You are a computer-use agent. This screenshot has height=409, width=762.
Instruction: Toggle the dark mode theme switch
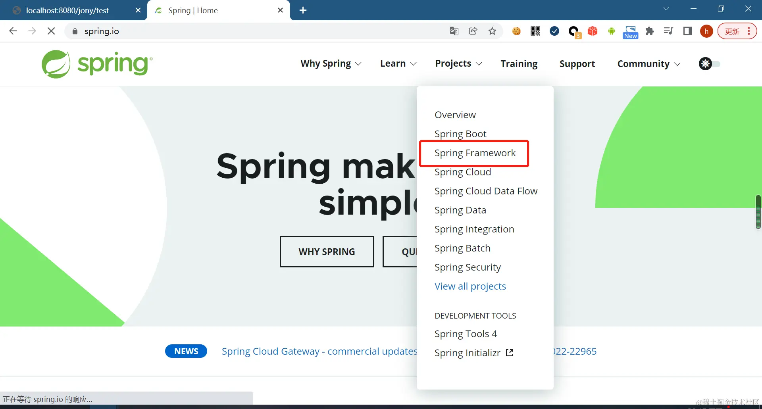[x=709, y=64]
